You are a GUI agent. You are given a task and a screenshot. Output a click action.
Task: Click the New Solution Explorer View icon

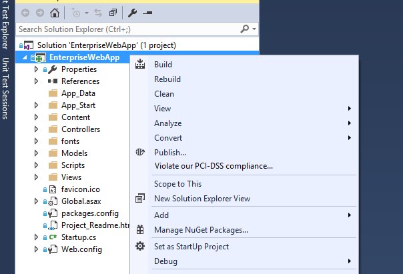pos(140,198)
